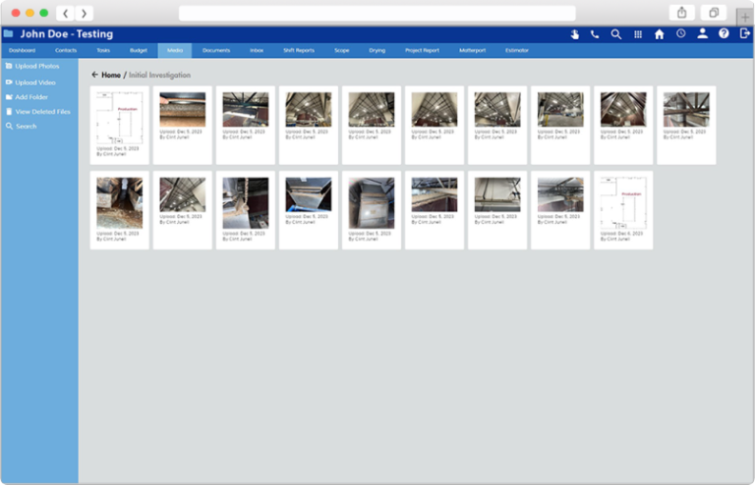The image size is (755, 485).
Task: Go to home via house icon
Action: pos(660,34)
